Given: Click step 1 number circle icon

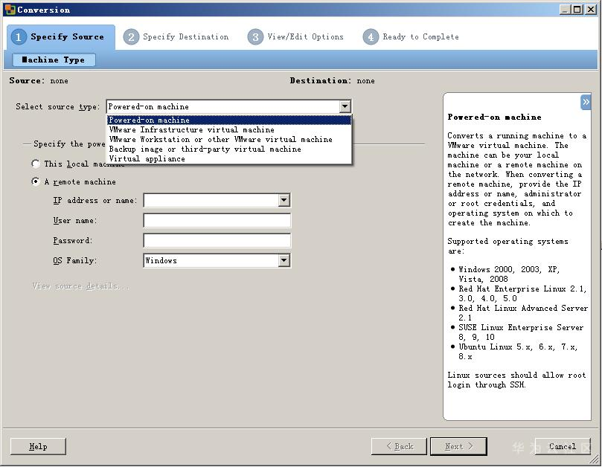Looking at the screenshot, I should click(18, 37).
